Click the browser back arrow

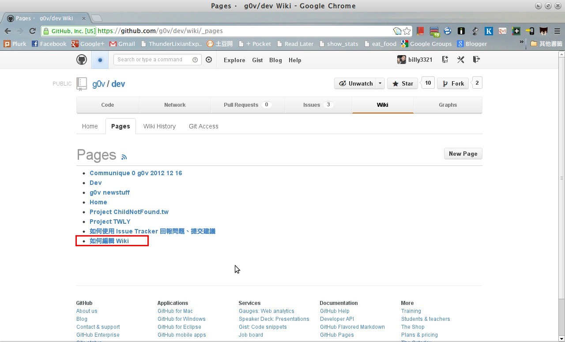8,31
